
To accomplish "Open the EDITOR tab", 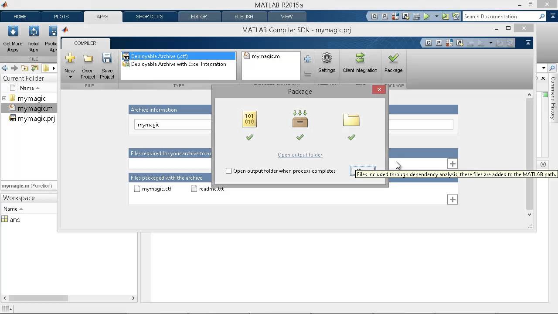I will coord(199,17).
